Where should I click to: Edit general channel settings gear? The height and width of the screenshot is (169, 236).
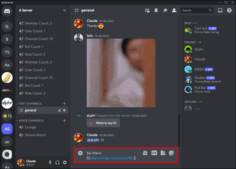[64, 110]
